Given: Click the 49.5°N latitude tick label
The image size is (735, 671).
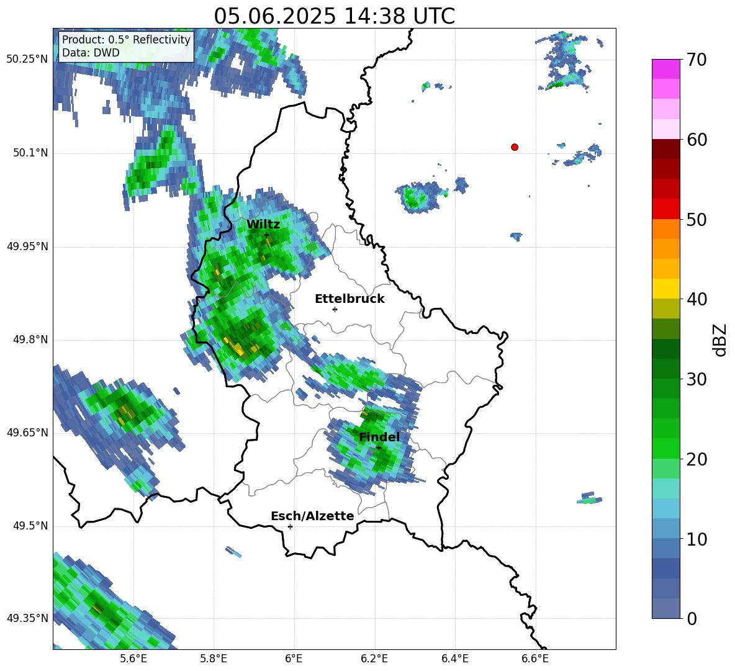Looking at the screenshot, I should tap(30, 526).
